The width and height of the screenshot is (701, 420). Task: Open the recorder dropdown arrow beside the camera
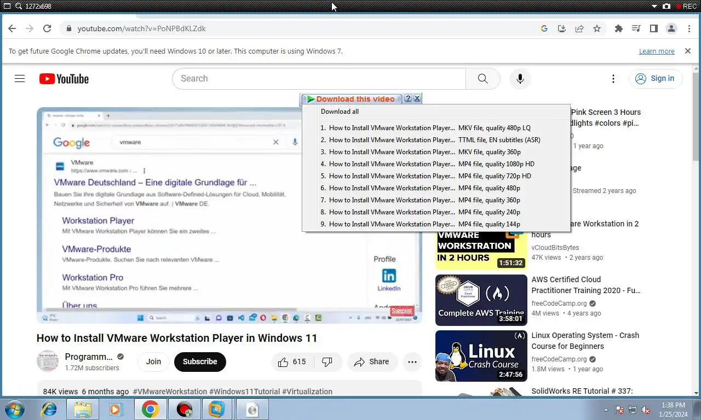click(654, 6)
